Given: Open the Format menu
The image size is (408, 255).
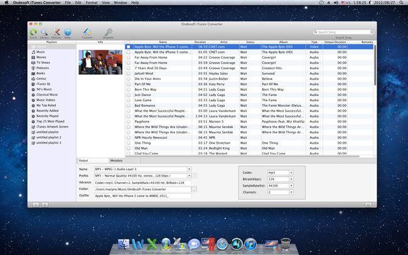Looking at the screenshot, I should 92,3.
